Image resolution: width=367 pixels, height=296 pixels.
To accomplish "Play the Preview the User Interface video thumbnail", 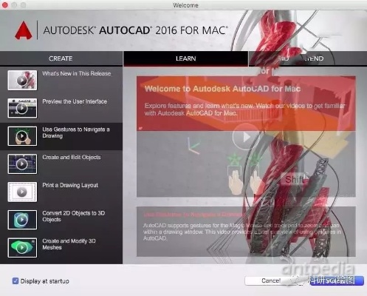I will 22,108.
